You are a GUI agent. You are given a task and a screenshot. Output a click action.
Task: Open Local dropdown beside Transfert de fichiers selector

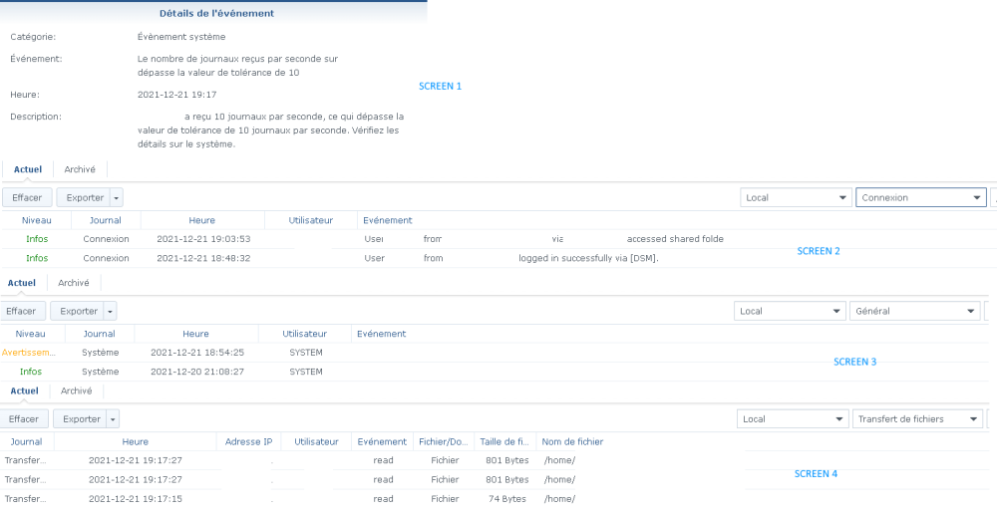pos(793,419)
